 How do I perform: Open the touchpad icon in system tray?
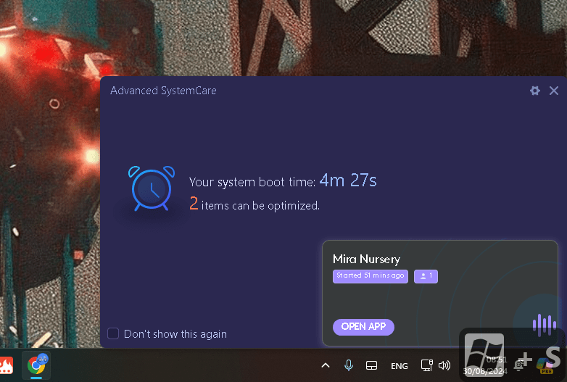[x=371, y=366]
